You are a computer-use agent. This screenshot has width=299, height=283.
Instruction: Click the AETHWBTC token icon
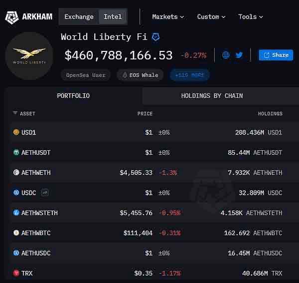pos(16,233)
